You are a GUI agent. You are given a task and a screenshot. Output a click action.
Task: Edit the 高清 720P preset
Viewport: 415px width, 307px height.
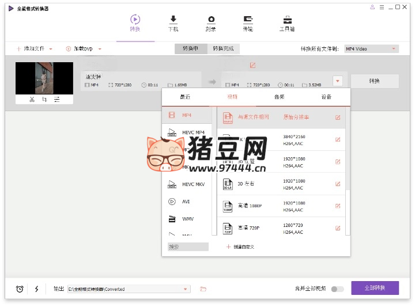338,228
